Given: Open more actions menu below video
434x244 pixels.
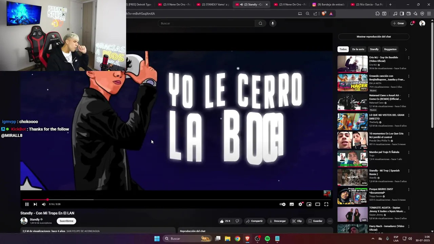Looking at the screenshot, I should pos(330,221).
